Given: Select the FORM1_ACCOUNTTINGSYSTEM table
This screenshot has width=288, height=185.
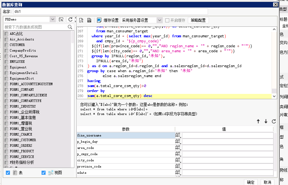Looking at the screenshot, I should (31, 84).
